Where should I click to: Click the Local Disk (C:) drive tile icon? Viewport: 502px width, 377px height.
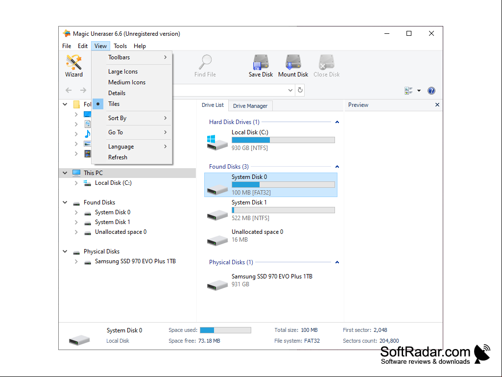click(217, 142)
